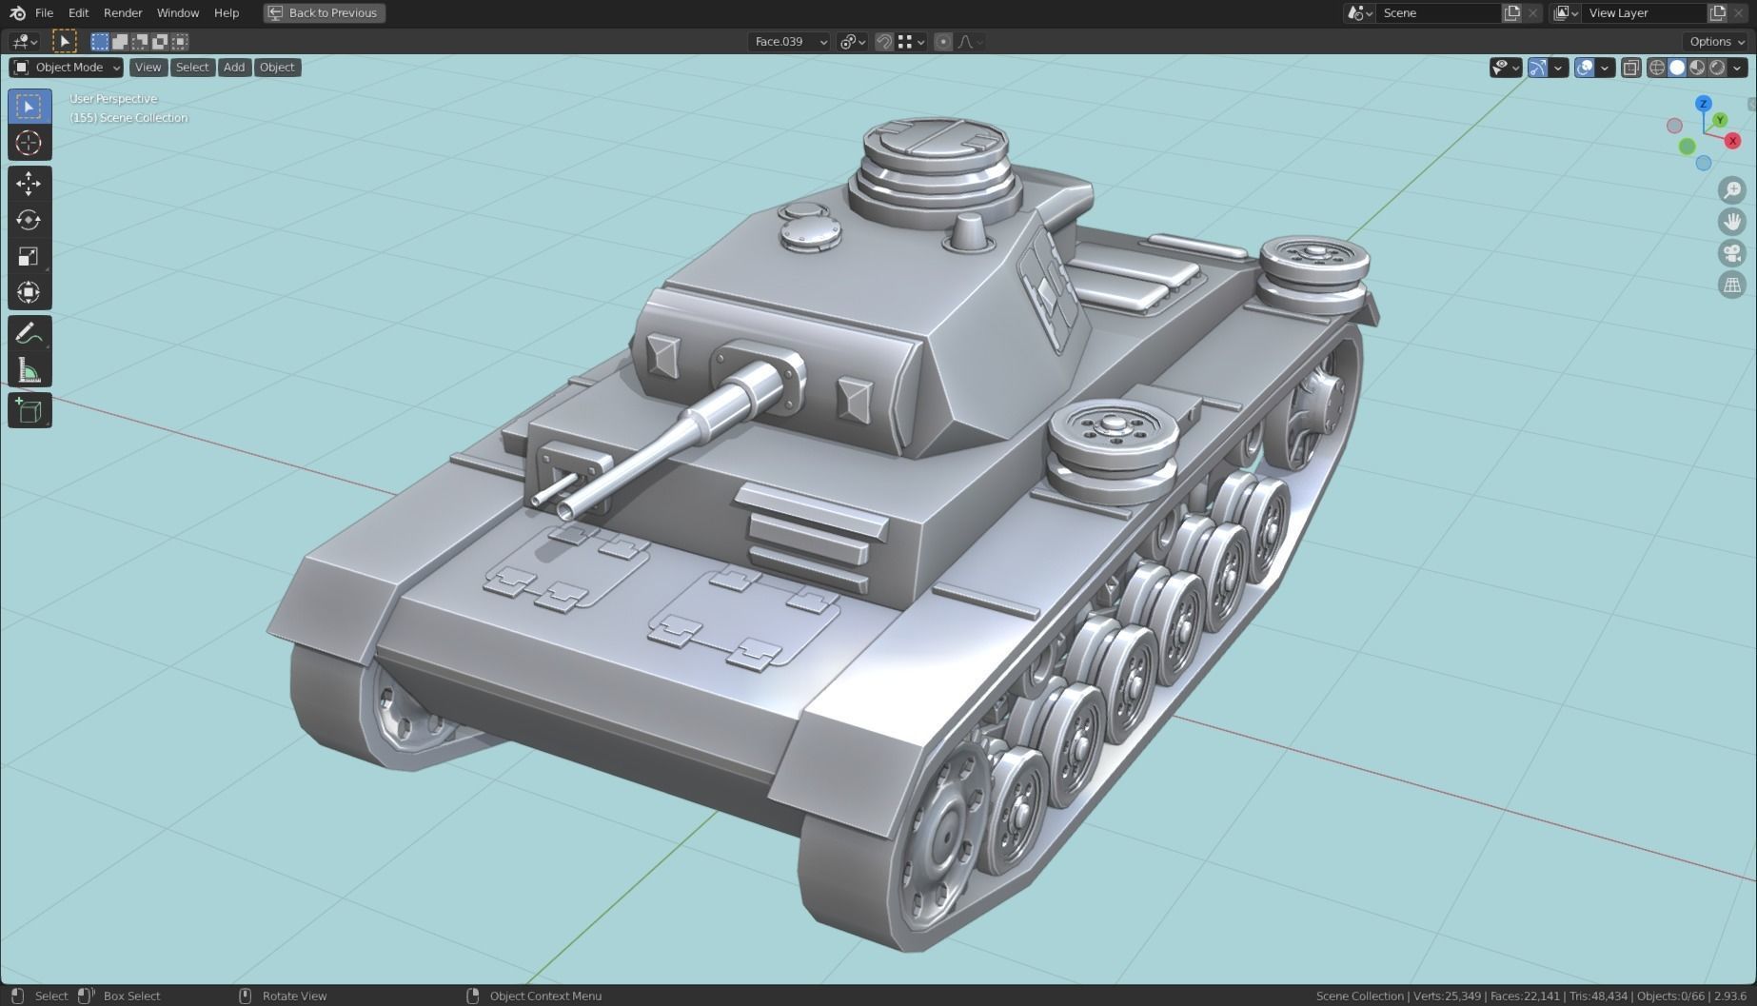Open object visibility and selectability dropdown

pyautogui.click(x=1506, y=67)
